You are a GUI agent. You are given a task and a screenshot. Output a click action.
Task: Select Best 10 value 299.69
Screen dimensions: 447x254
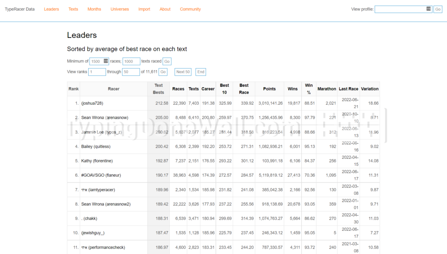click(225, 218)
